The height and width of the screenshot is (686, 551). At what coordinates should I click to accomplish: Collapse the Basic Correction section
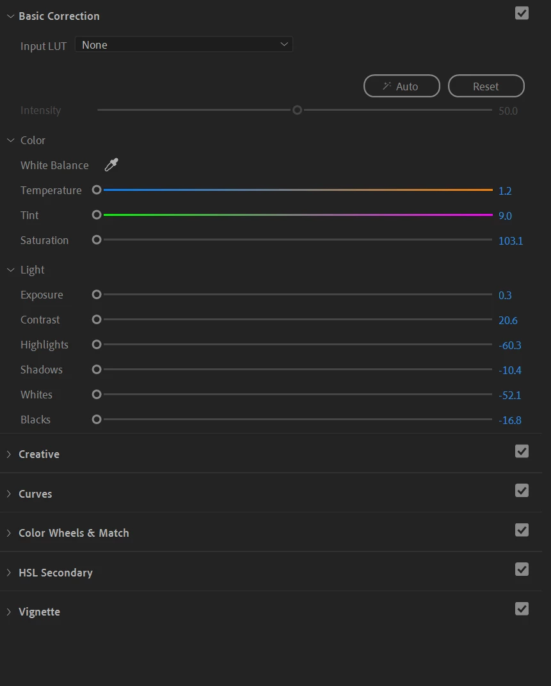[10, 16]
